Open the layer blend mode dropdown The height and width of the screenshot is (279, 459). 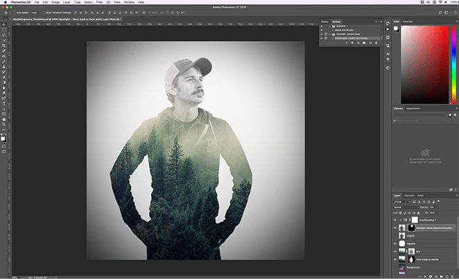point(406,207)
